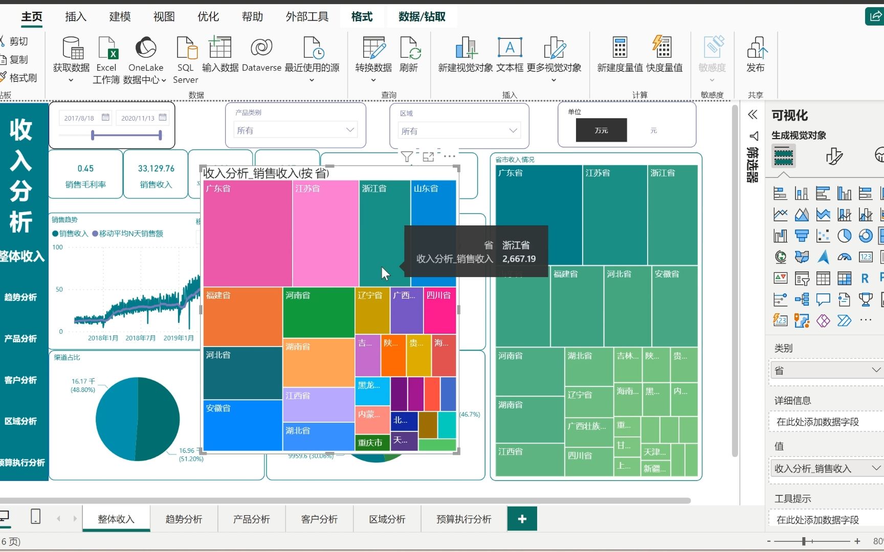
Task: Click the date slider's left handle
Action: [93, 135]
